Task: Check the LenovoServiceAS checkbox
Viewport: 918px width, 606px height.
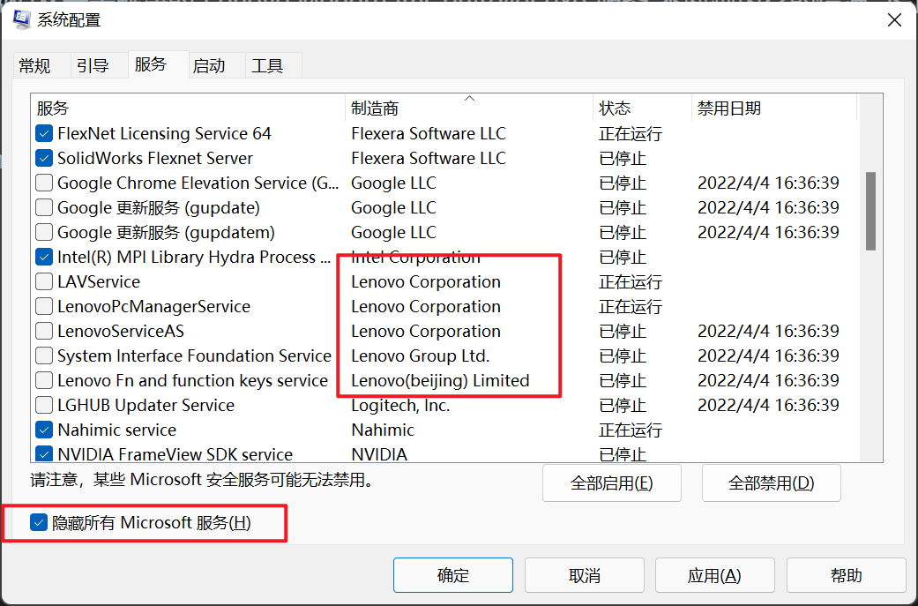Action: coord(44,331)
